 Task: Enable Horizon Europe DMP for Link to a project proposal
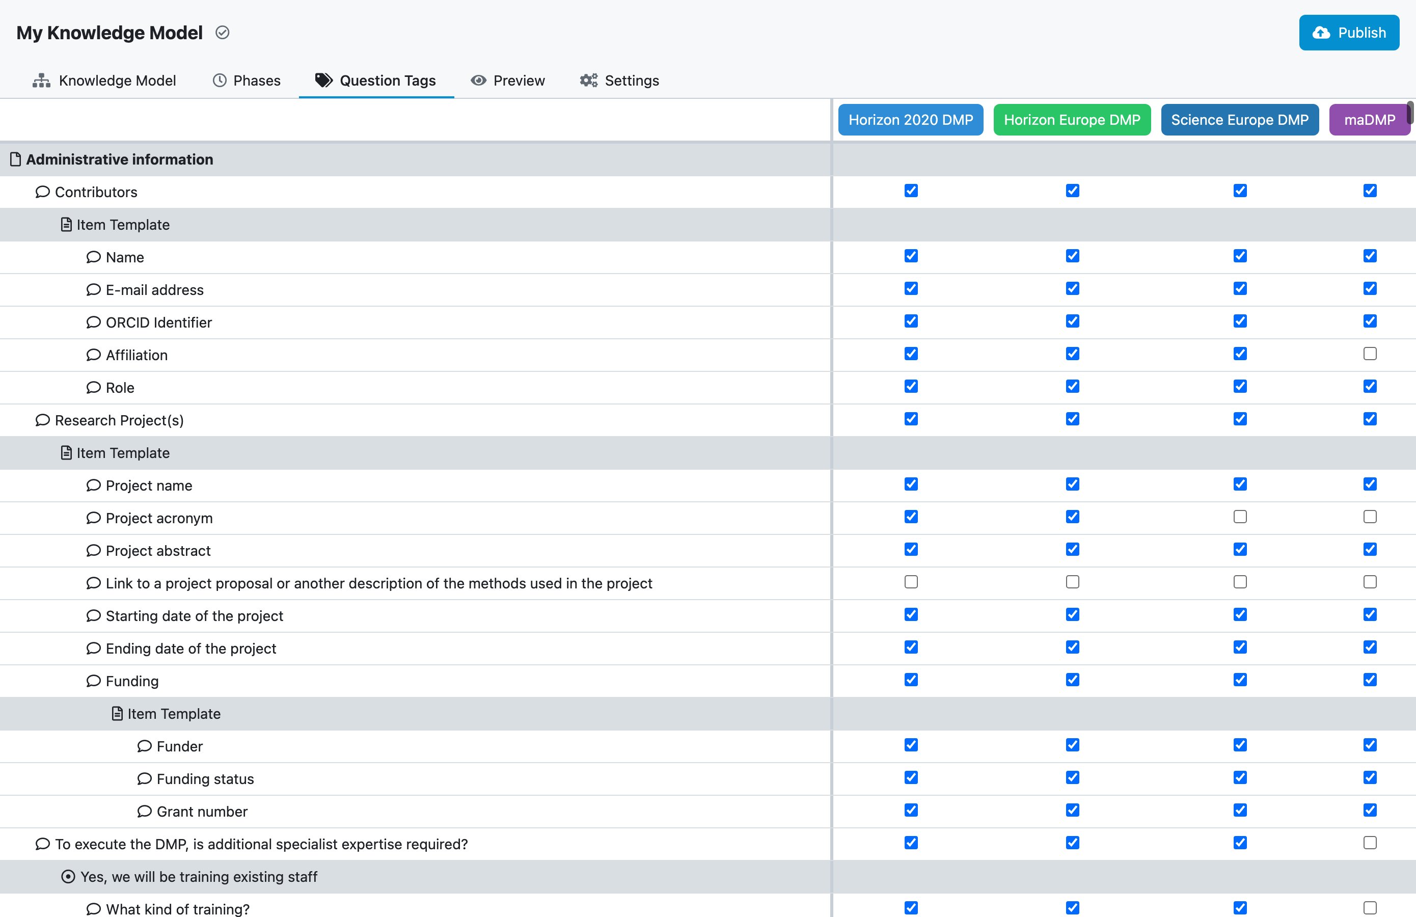point(1072,581)
